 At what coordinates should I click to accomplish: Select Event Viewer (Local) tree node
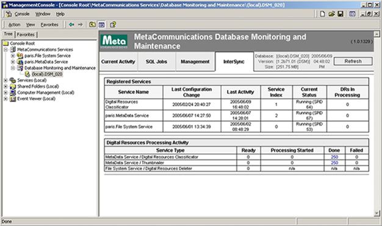36,99
